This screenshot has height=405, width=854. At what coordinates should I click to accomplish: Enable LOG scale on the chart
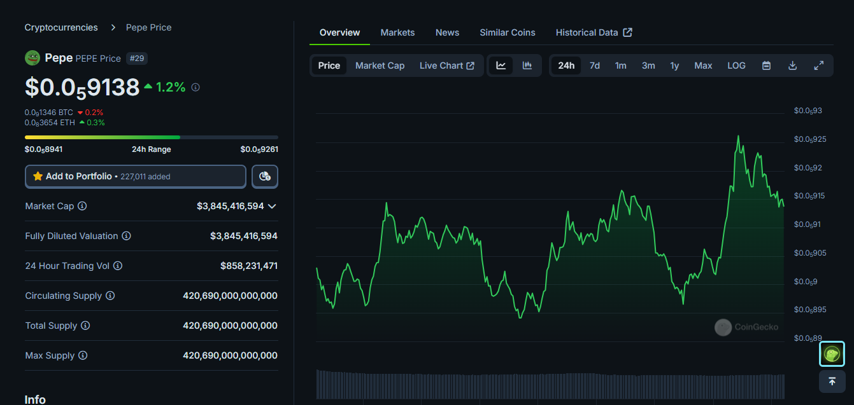tap(736, 65)
